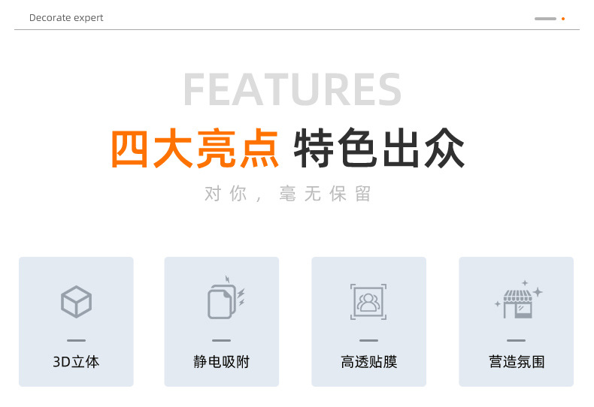Click the dash under the cube icon

76,340
